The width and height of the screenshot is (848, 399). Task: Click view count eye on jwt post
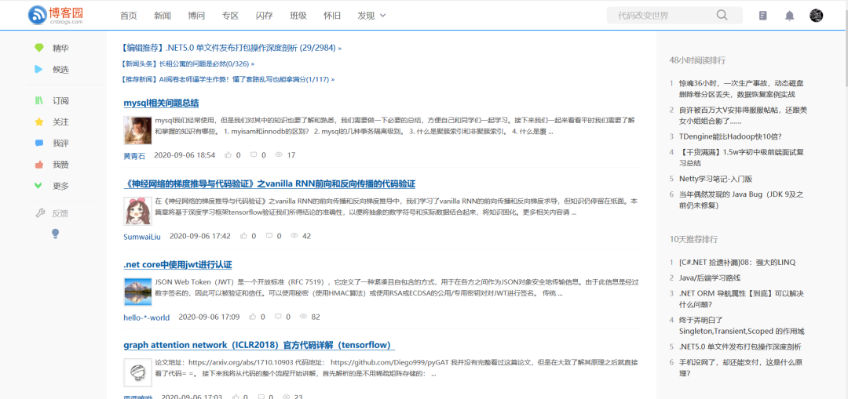click(303, 317)
